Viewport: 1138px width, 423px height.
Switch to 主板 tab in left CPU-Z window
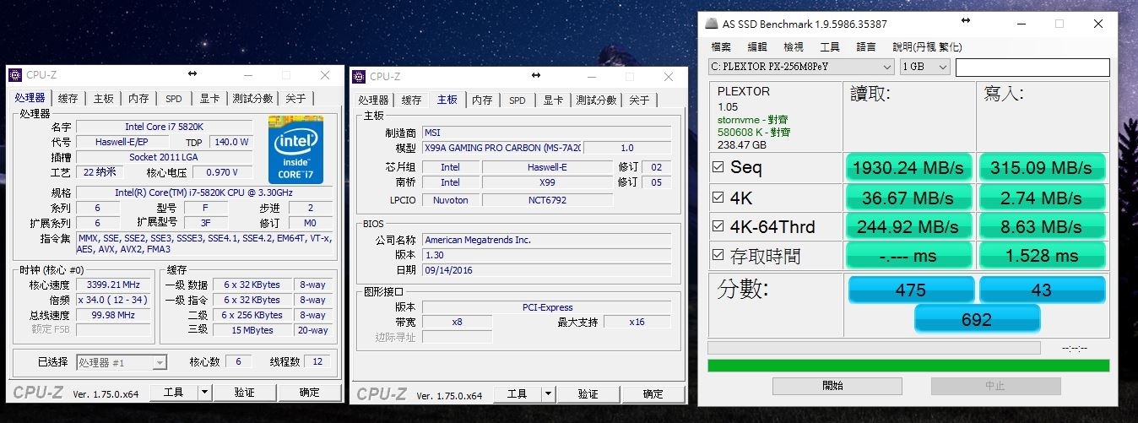pyautogui.click(x=103, y=99)
